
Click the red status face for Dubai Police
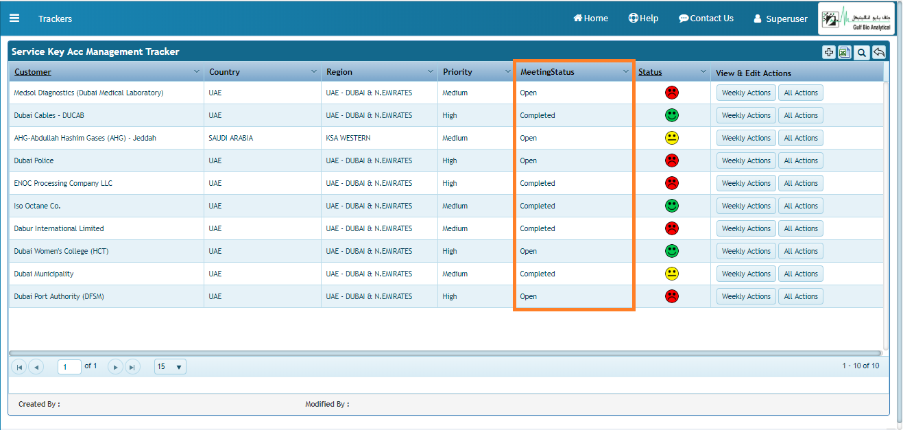tap(672, 160)
